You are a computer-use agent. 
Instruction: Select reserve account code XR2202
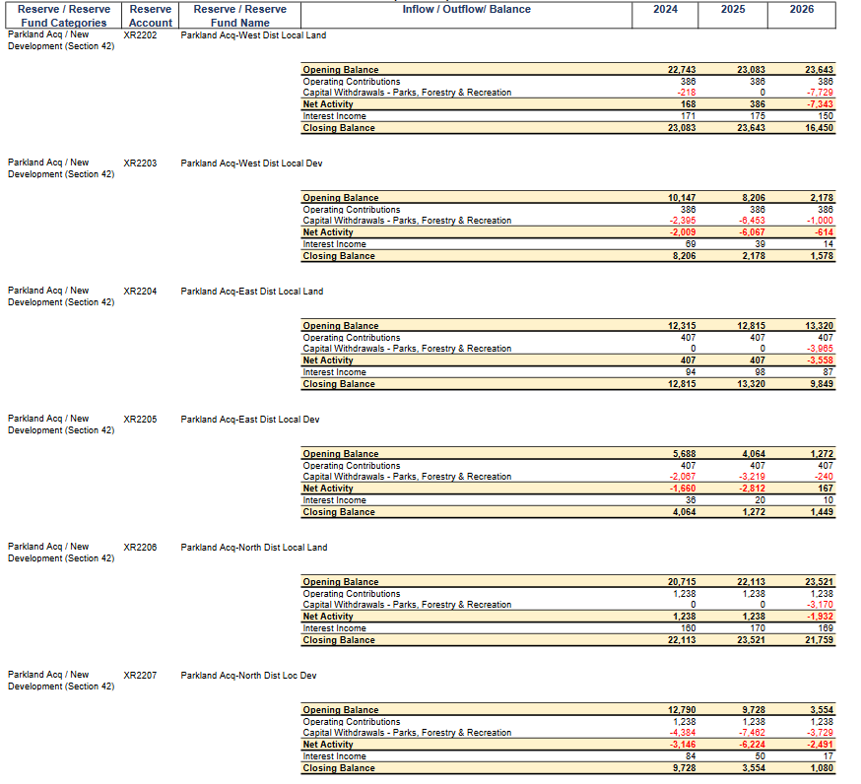click(140, 35)
